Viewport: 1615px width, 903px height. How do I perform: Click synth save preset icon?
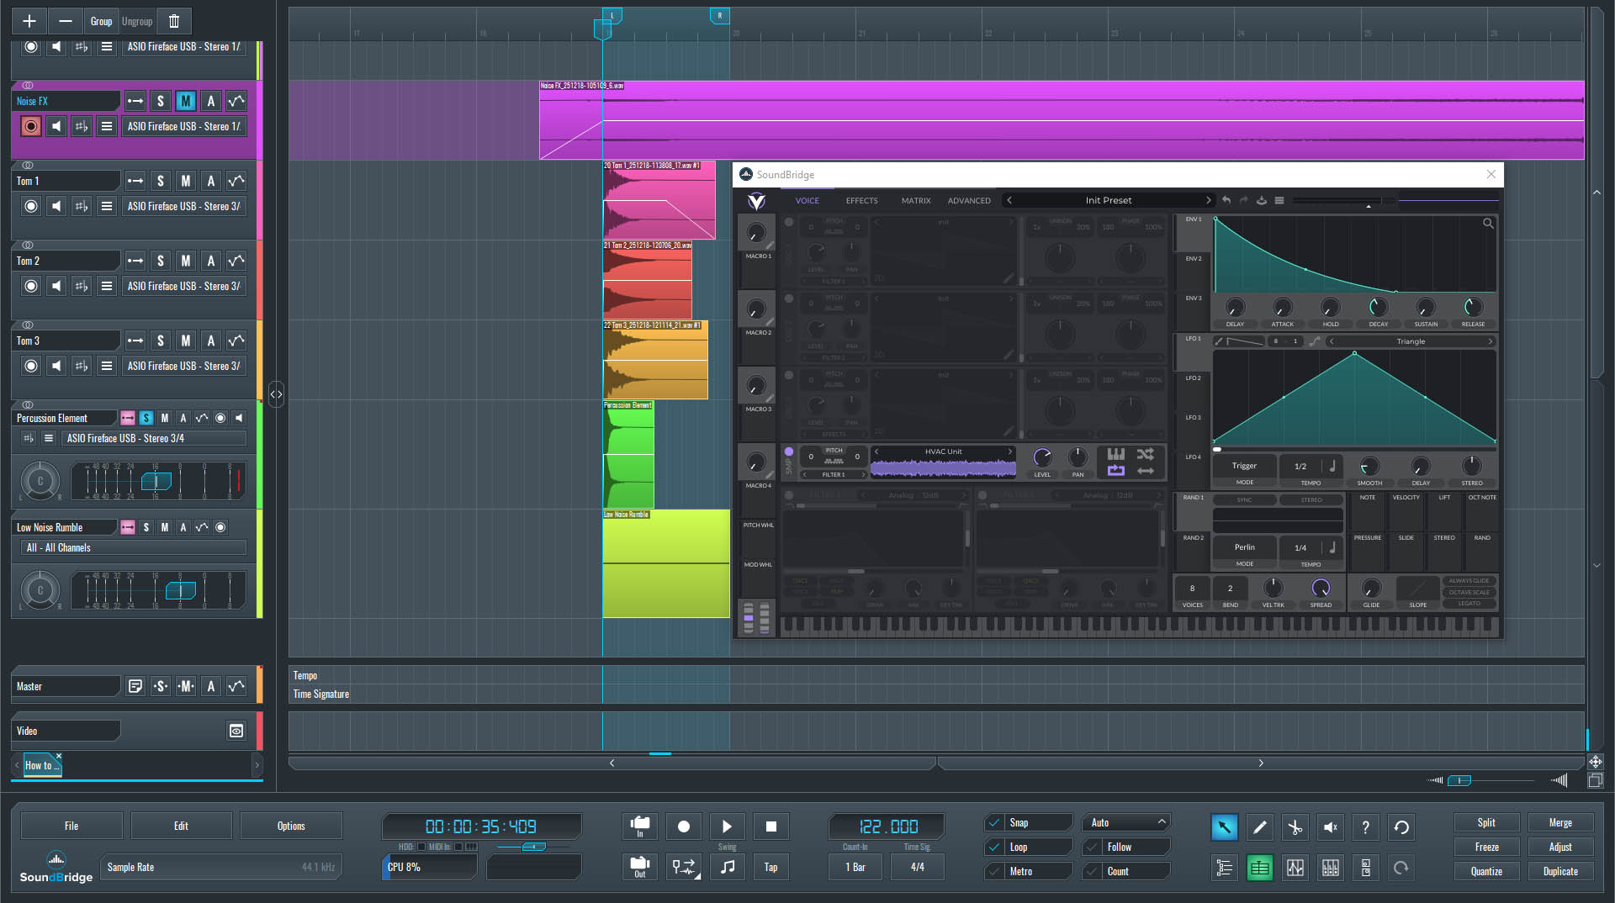1261,200
